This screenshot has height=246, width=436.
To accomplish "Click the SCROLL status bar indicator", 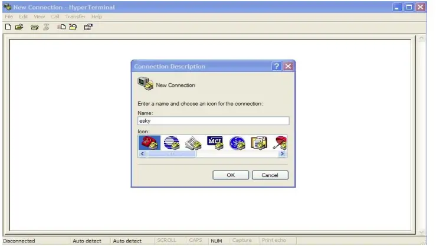I will click(166, 241).
